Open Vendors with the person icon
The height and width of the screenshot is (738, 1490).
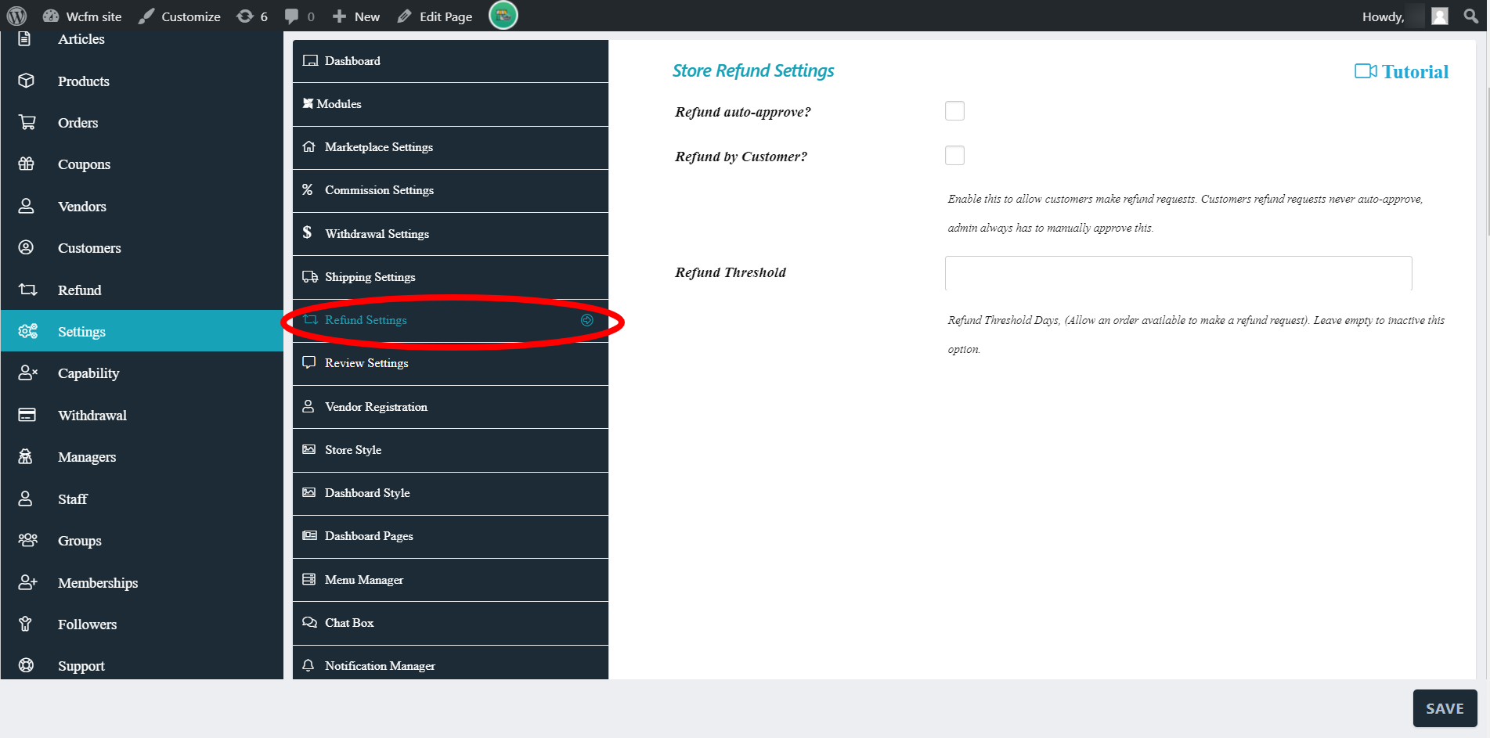click(27, 206)
